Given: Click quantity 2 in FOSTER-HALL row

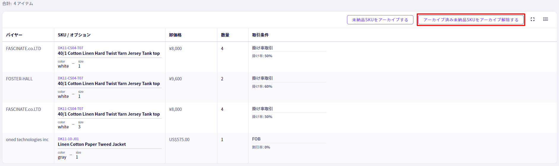Looking at the screenshot, I should point(222,79).
